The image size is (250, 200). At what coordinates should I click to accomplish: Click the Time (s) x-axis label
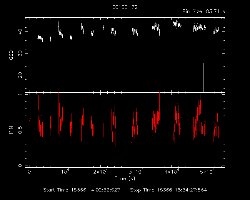[x=125, y=178]
